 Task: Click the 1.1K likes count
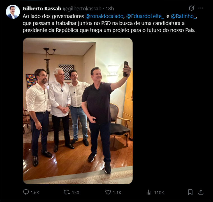click(x=117, y=192)
